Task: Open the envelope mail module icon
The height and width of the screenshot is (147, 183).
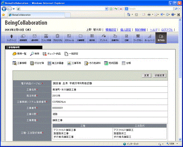Action: 34,38
